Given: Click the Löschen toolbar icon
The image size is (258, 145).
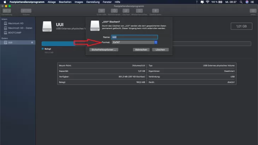Looking at the screenshot, I should click(x=126, y=11).
